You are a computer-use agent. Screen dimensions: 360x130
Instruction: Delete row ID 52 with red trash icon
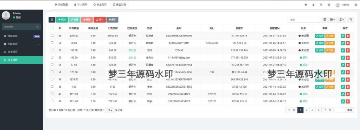point(348,58)
